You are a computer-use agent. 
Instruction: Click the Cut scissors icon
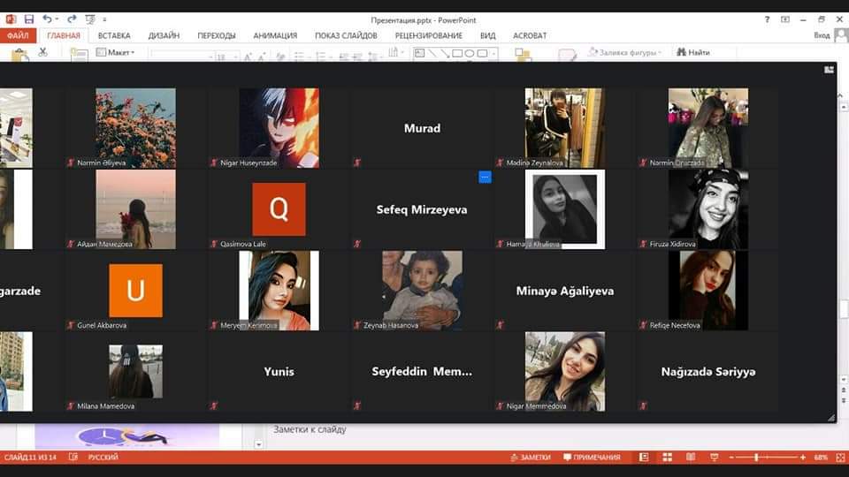(42, 52)
